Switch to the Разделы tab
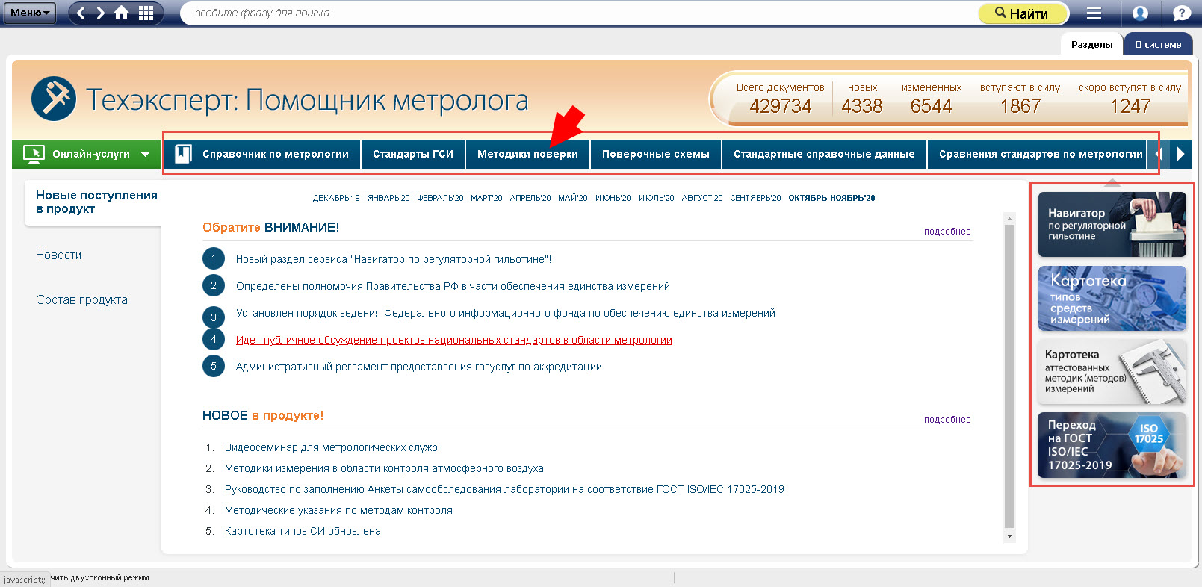 click(x=1091, y=44)
